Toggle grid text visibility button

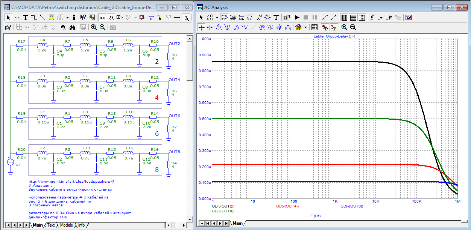(x=102, y=17)
